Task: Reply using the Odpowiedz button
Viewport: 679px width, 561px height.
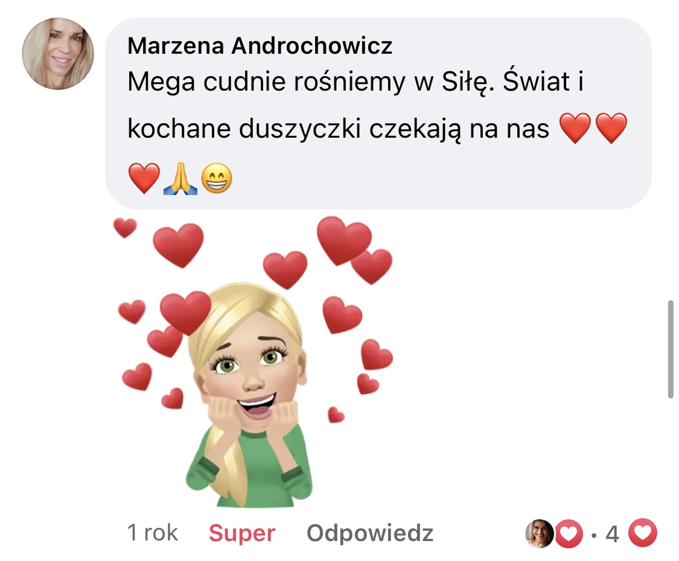Action: point(370,533)
